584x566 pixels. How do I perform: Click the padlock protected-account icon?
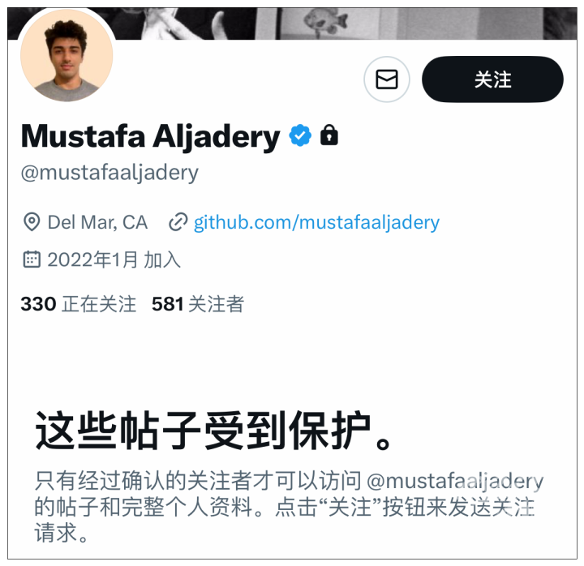click(x=329, y=135)
